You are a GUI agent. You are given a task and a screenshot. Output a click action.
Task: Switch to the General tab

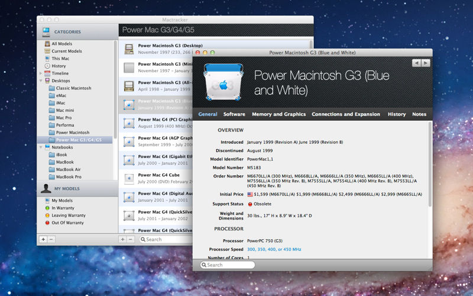coord(208,114)
